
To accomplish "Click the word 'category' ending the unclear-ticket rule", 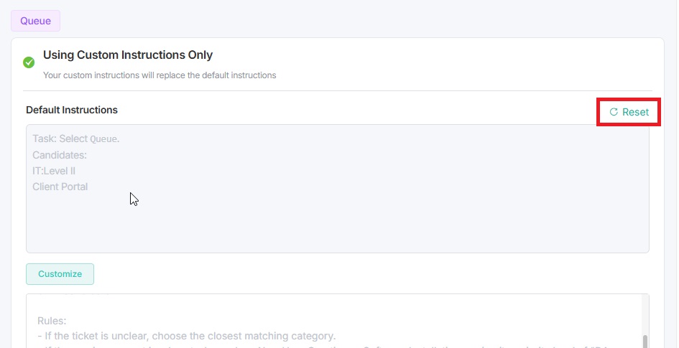I will coord(314,336).
